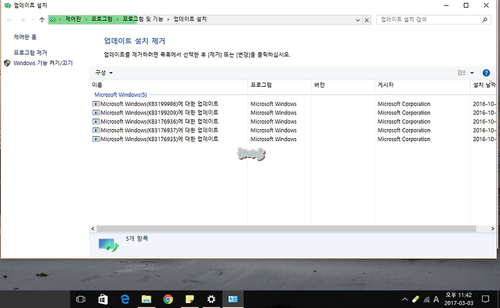This screenshot has width=500, height=308.
Task: Expand the address bar history dropdown
Action: 358,20
